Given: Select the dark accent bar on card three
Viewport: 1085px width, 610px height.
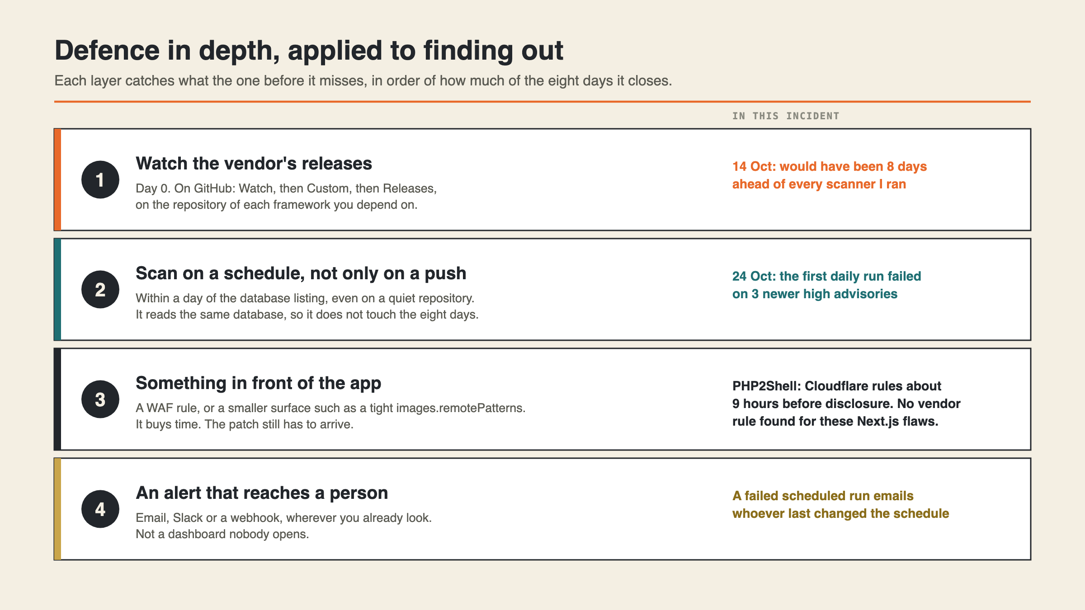Looking at the screenshot, I should point(57,399).
